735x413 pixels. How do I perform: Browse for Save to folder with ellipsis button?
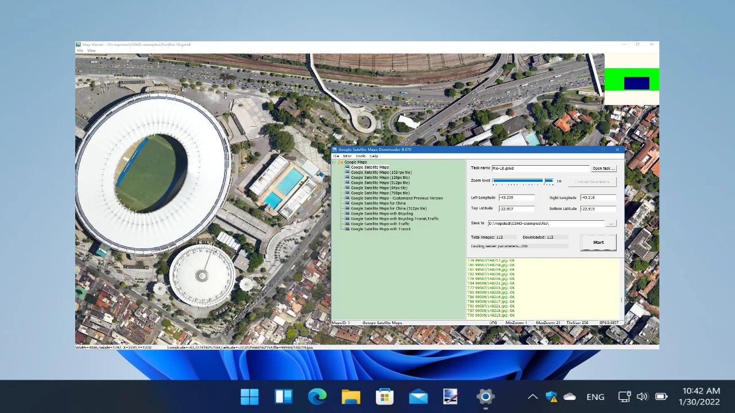[x=611, y=224]
